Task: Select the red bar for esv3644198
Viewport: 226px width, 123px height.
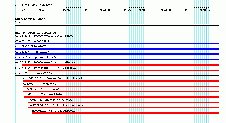Action: click(x=123, y=70)
